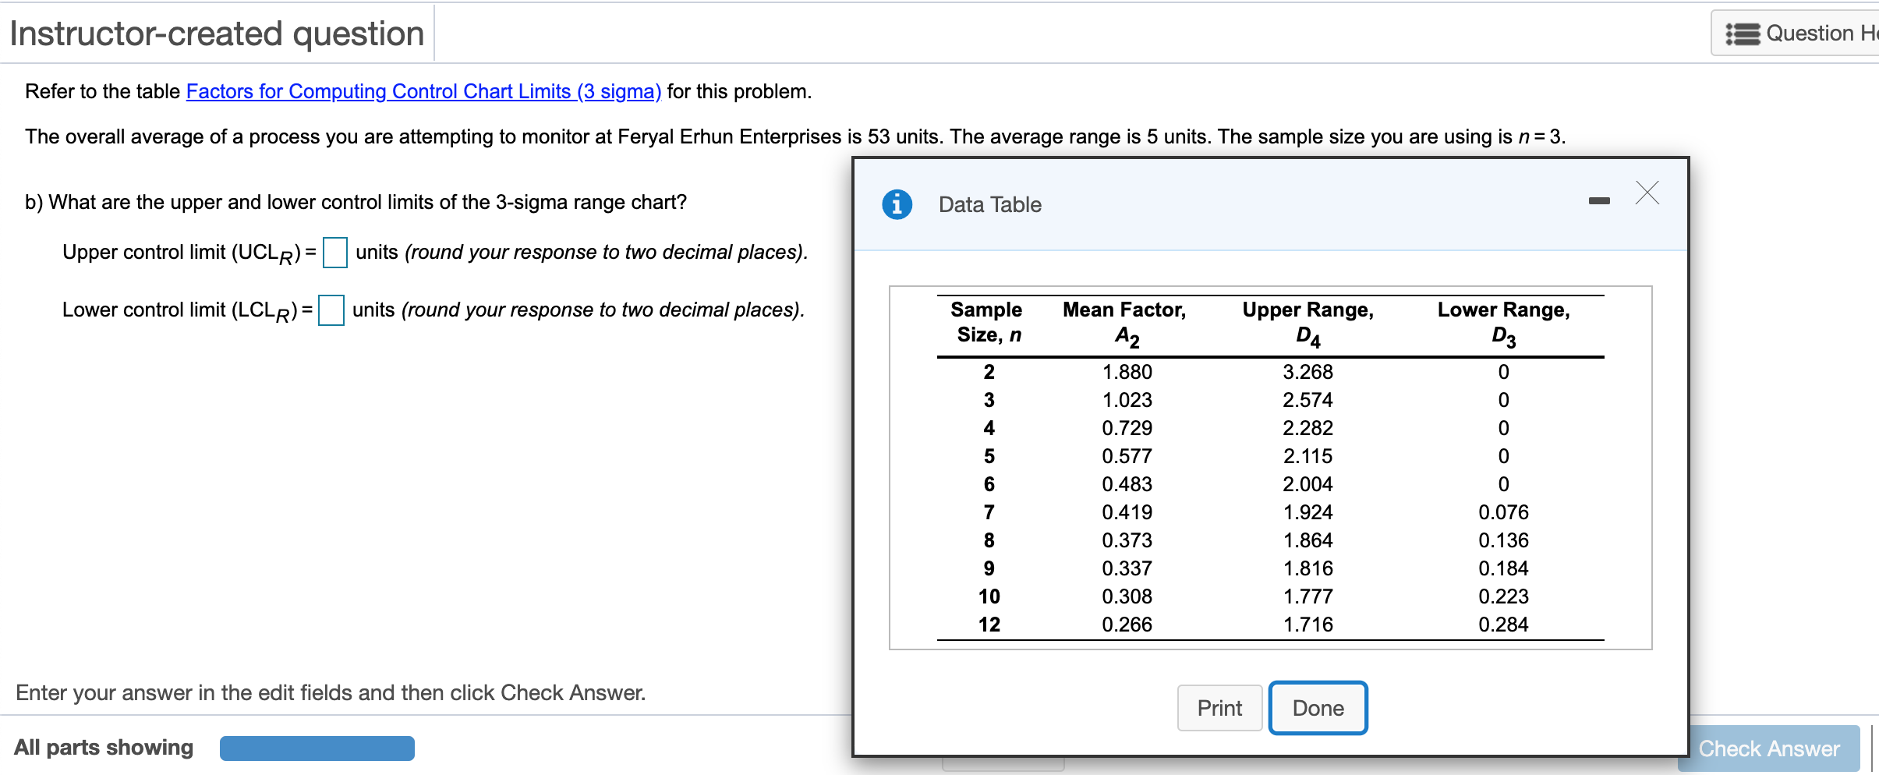Close the Data Table popup with the X
This screenshot has width=1879, height=775.
click(1647, 194)
